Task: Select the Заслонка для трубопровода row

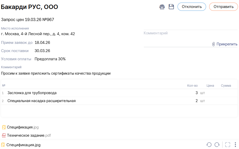Action: point(32,93)
